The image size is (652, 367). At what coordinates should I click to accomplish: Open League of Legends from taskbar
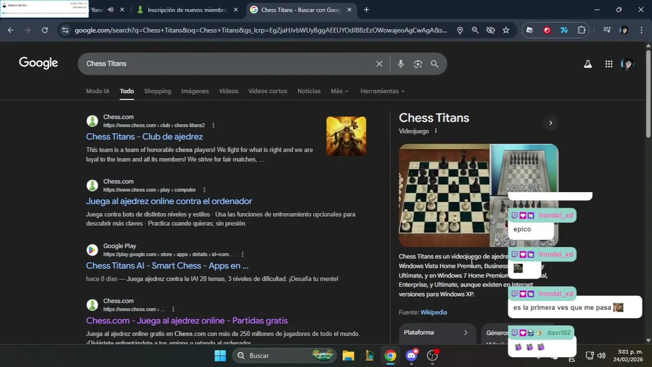369,355
